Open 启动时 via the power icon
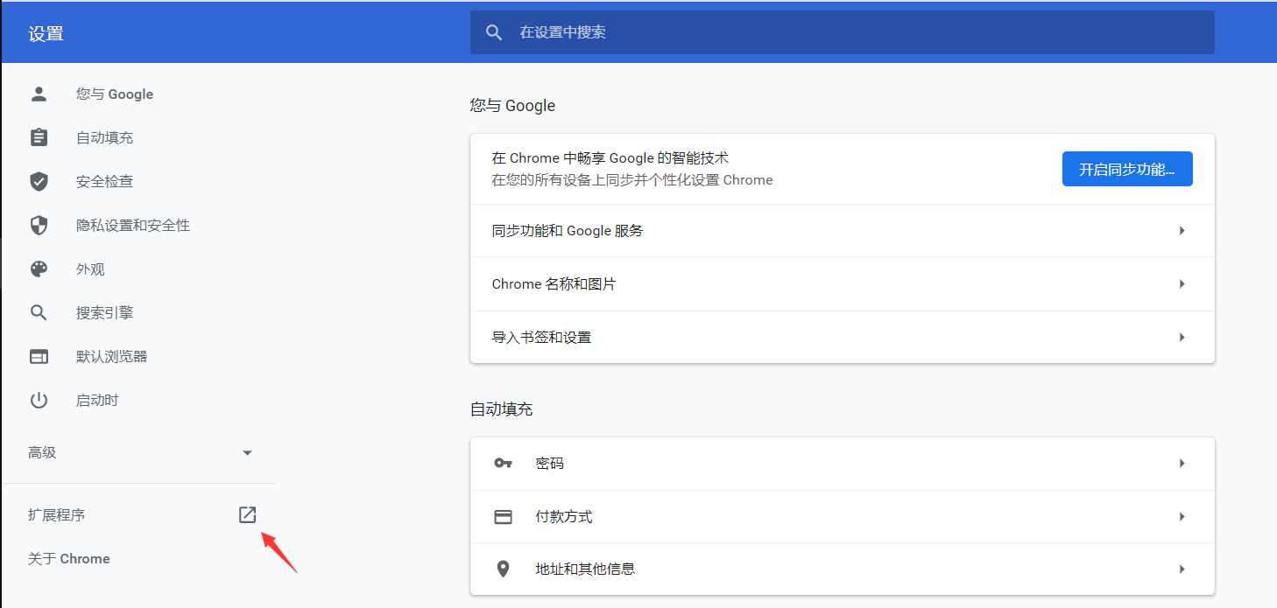 (x=39, y=400)
